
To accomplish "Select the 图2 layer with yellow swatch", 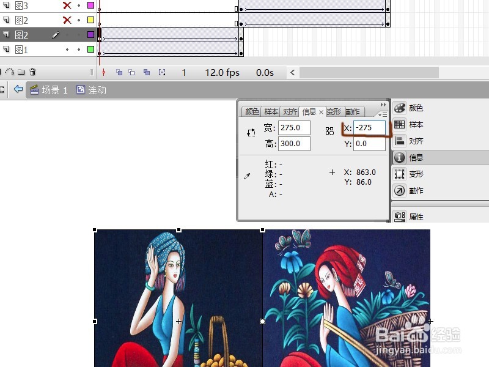I will pos(21,20).
